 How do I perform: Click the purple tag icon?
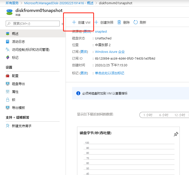pos(7,58)
